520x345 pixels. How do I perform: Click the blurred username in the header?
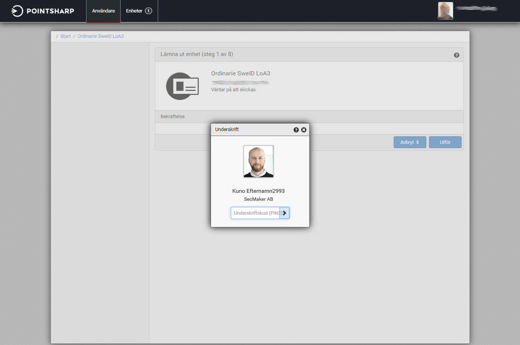coord(477,8)
